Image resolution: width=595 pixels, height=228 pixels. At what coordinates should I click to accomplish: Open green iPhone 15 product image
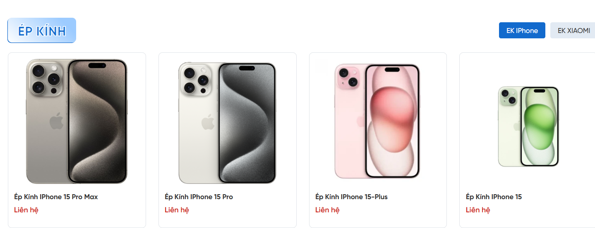click(x=528, y=126)
